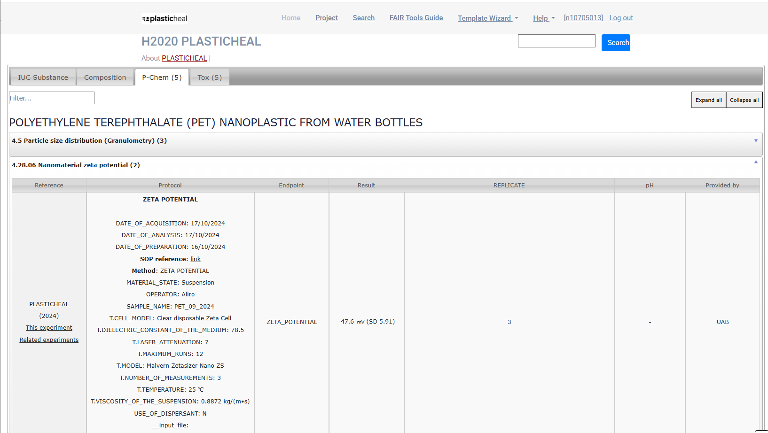Viewport: 768px width, 433px height.
Task: Click the plasticheal logo
Action: 165,19
